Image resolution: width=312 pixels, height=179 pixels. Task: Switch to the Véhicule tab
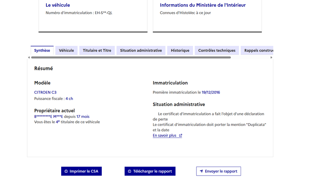(66, 50)
